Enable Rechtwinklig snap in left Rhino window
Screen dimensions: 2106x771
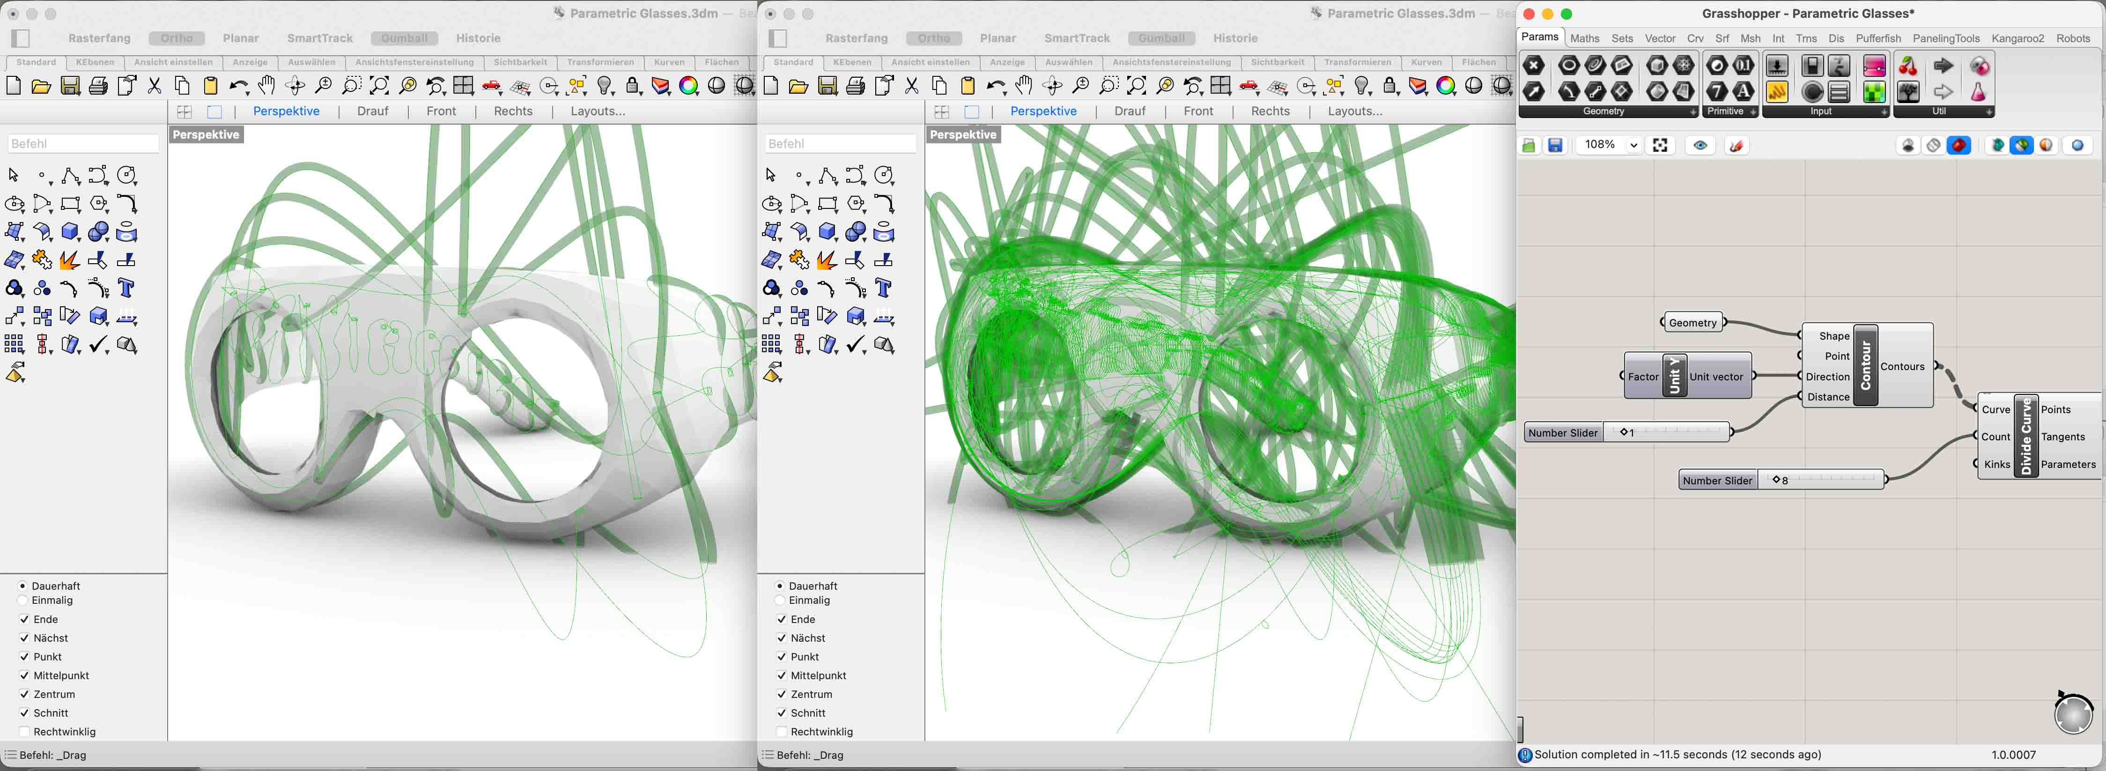tap(24, 732)
